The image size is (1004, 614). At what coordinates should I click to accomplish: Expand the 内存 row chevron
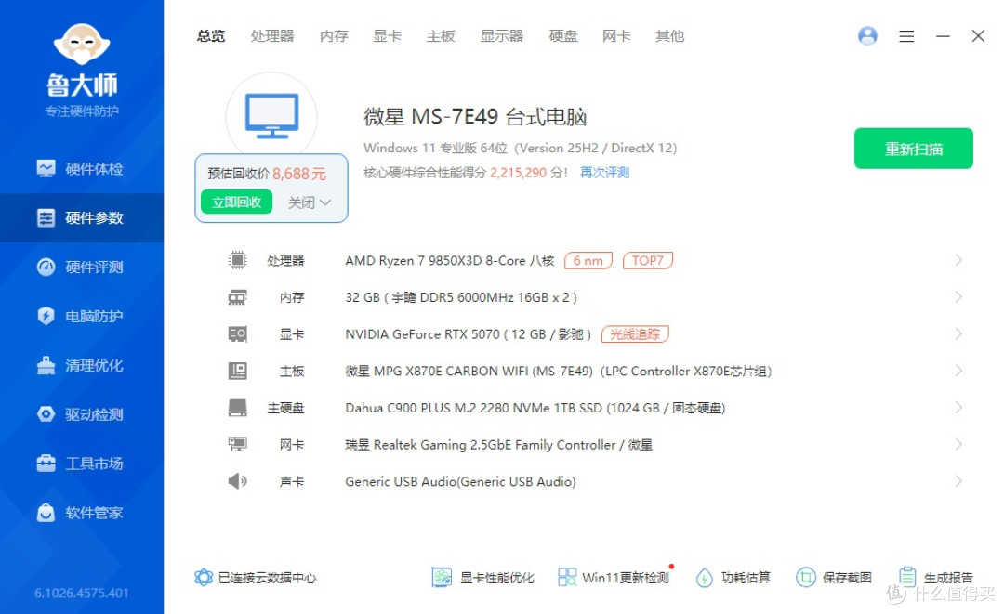click(x=958, y=296)
